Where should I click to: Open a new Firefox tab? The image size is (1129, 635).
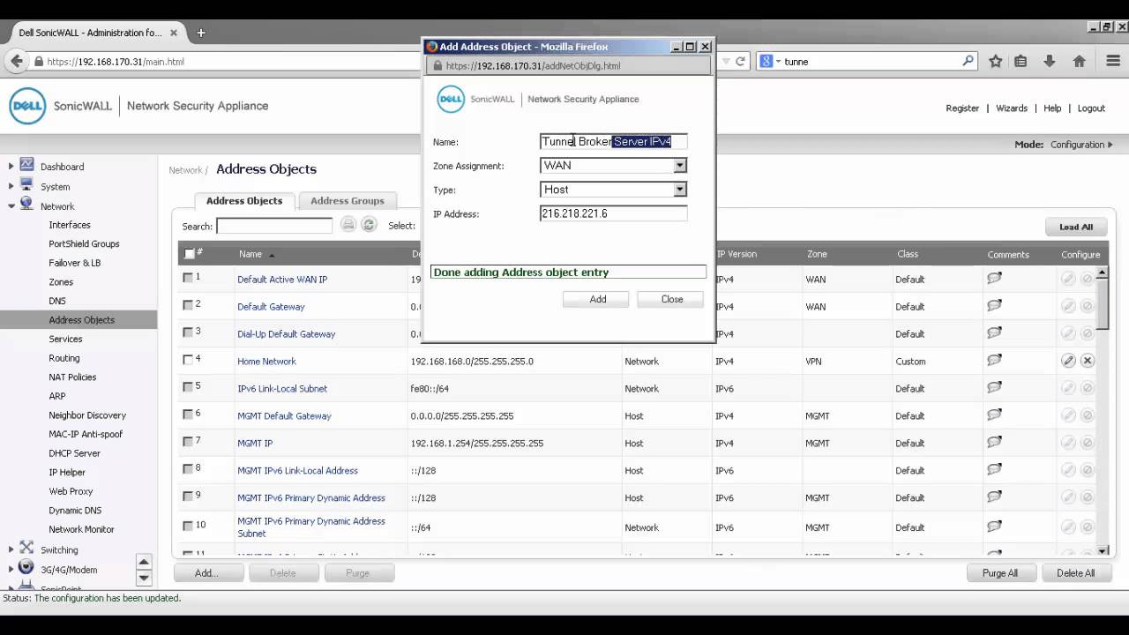201,33
